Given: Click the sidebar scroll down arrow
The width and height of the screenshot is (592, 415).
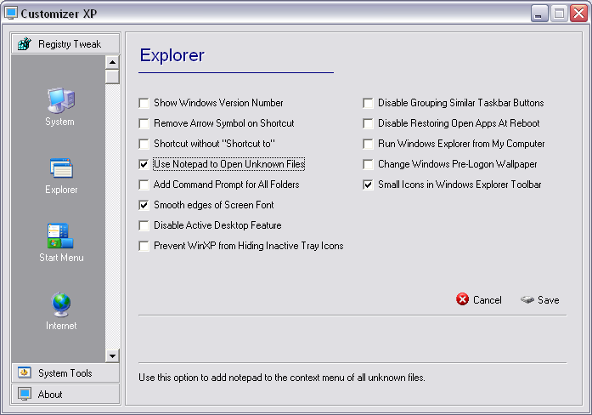Looking at the screenshot, I should [112, 355].
